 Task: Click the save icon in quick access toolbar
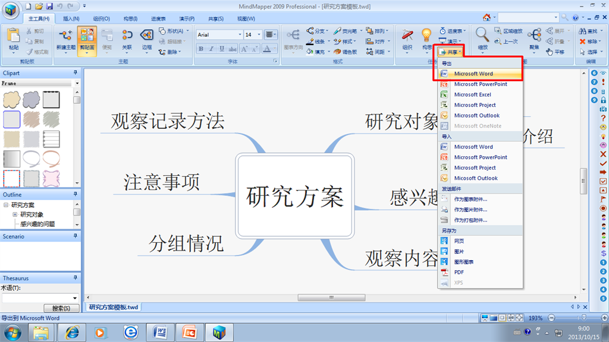tap(49, 6)
